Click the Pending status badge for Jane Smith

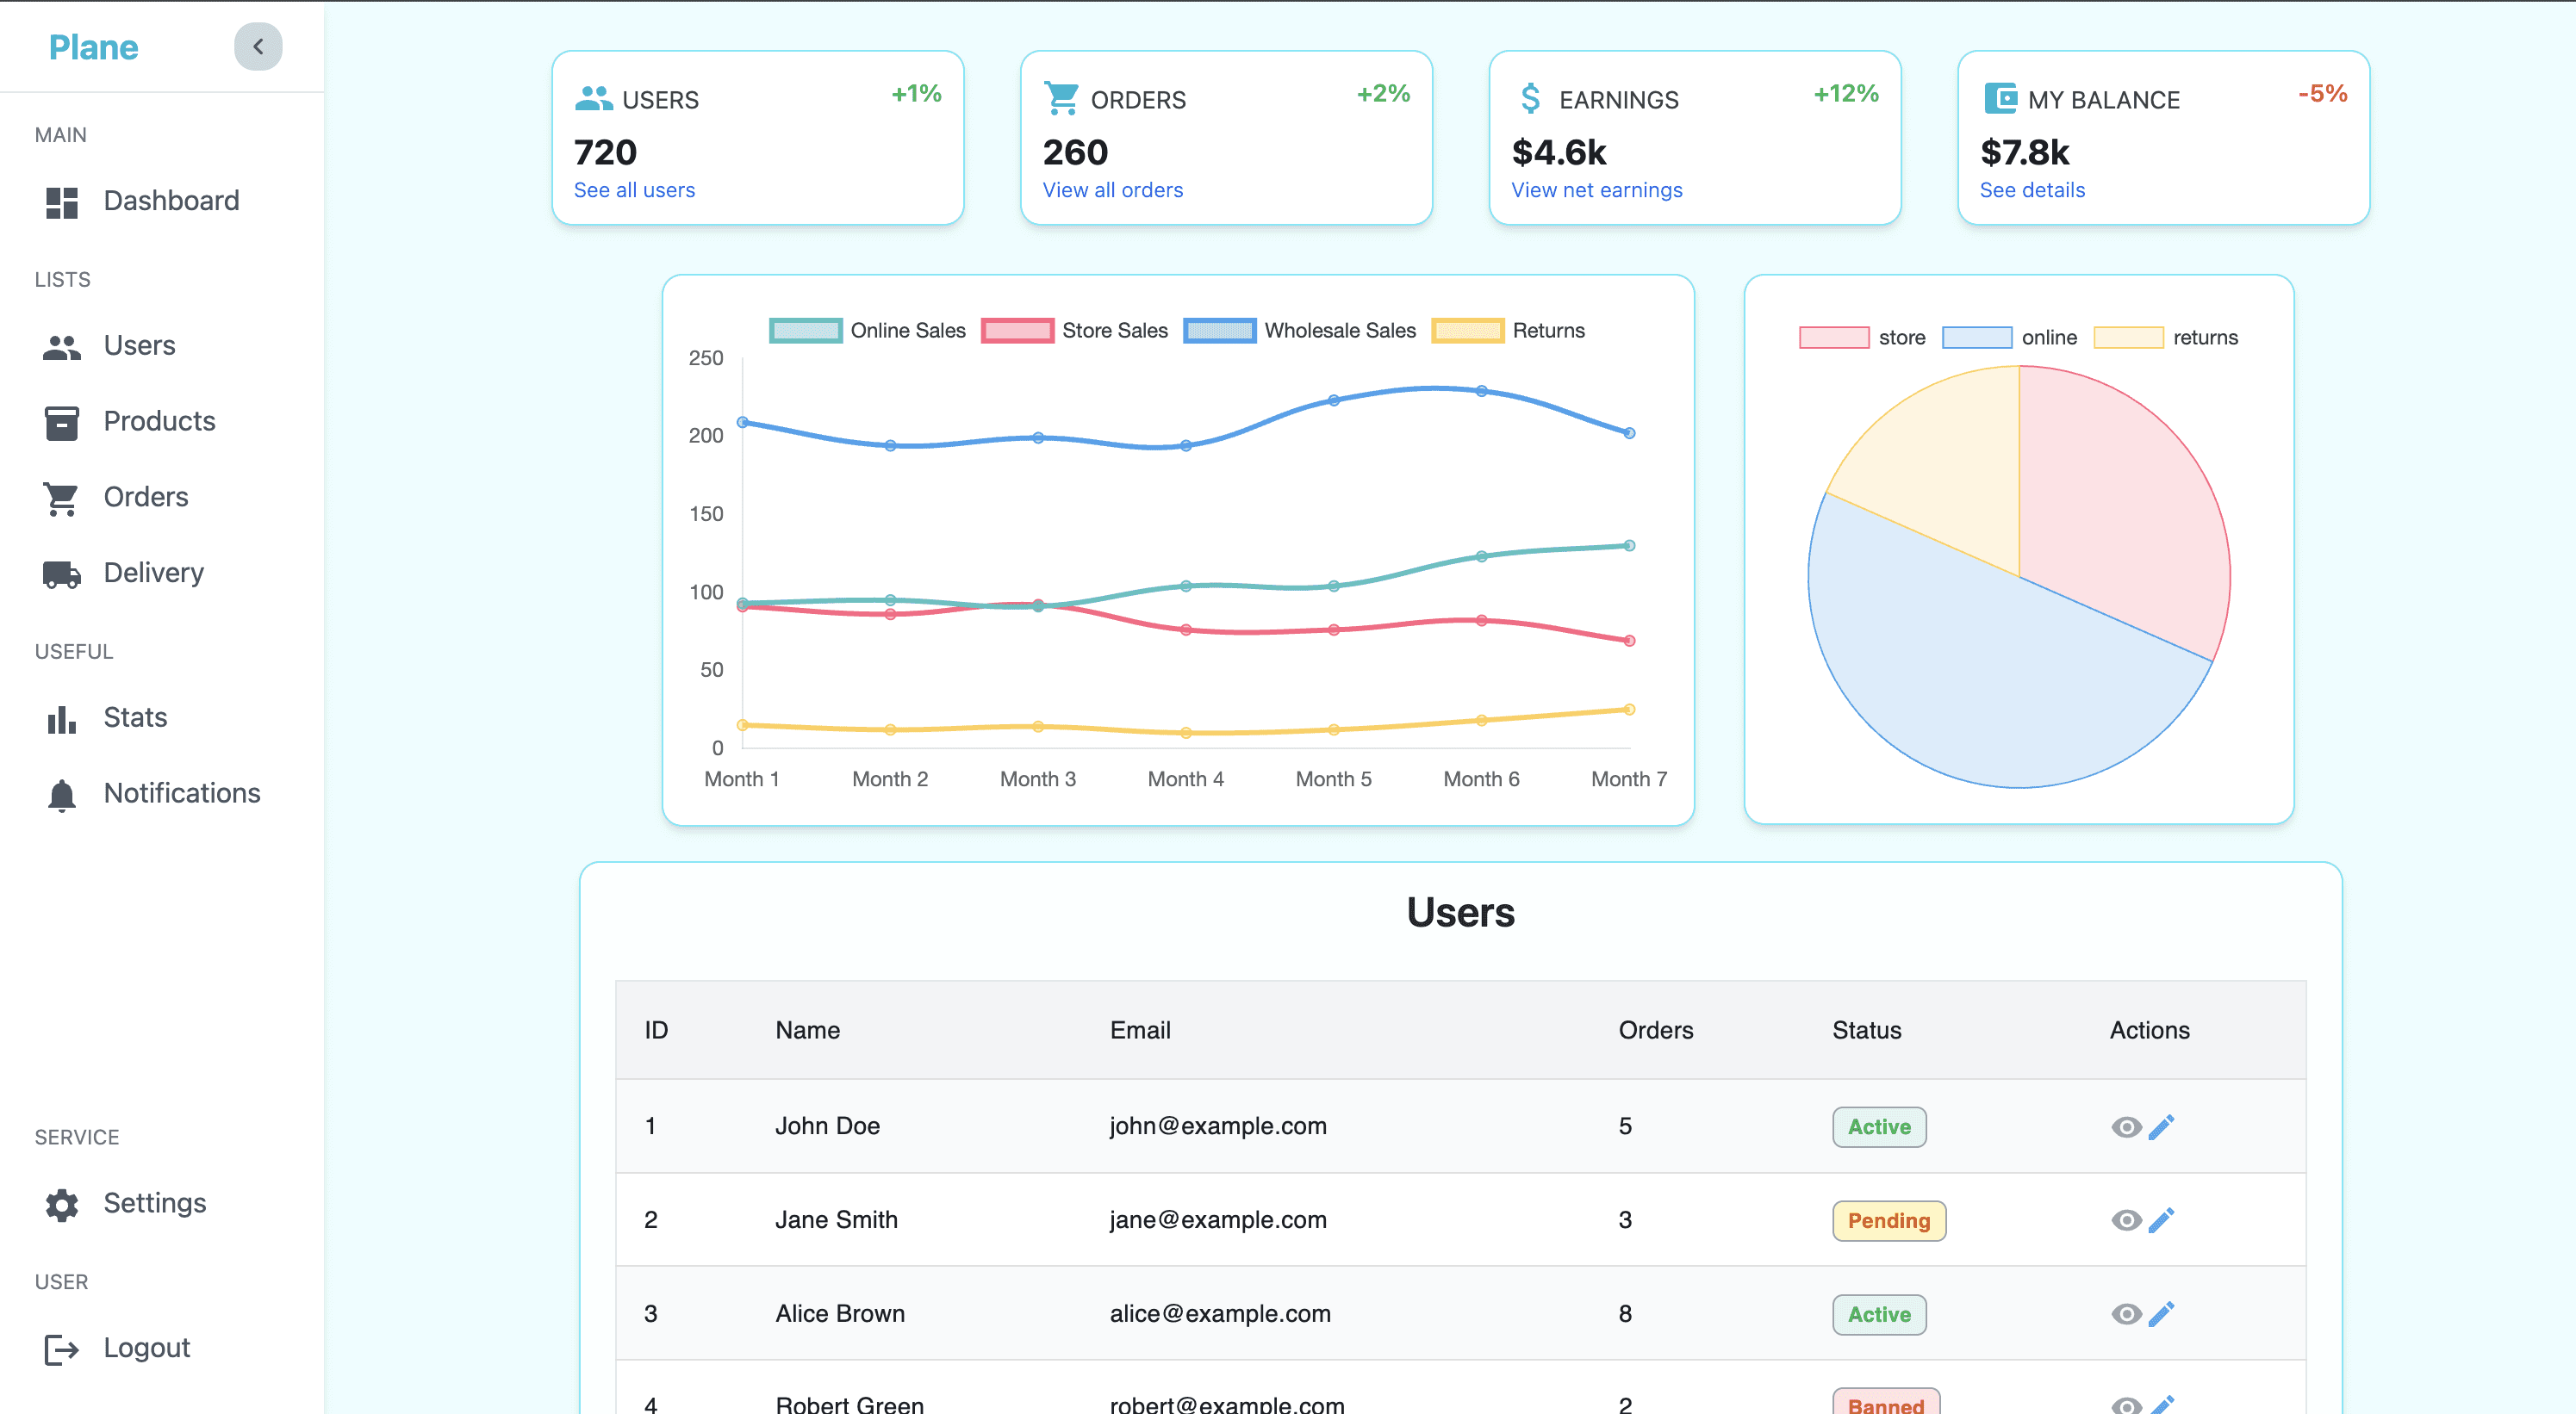coord(1888,1220)
